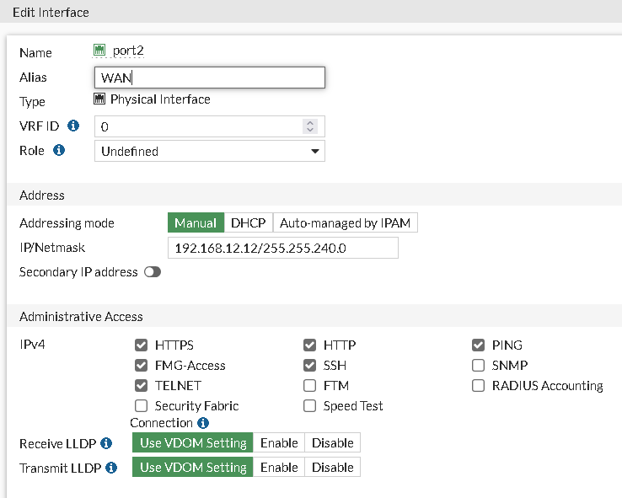Screen dimensions: 622x498
Task: Click the Security Fabric Connection info icon
Action: point(203,423)
